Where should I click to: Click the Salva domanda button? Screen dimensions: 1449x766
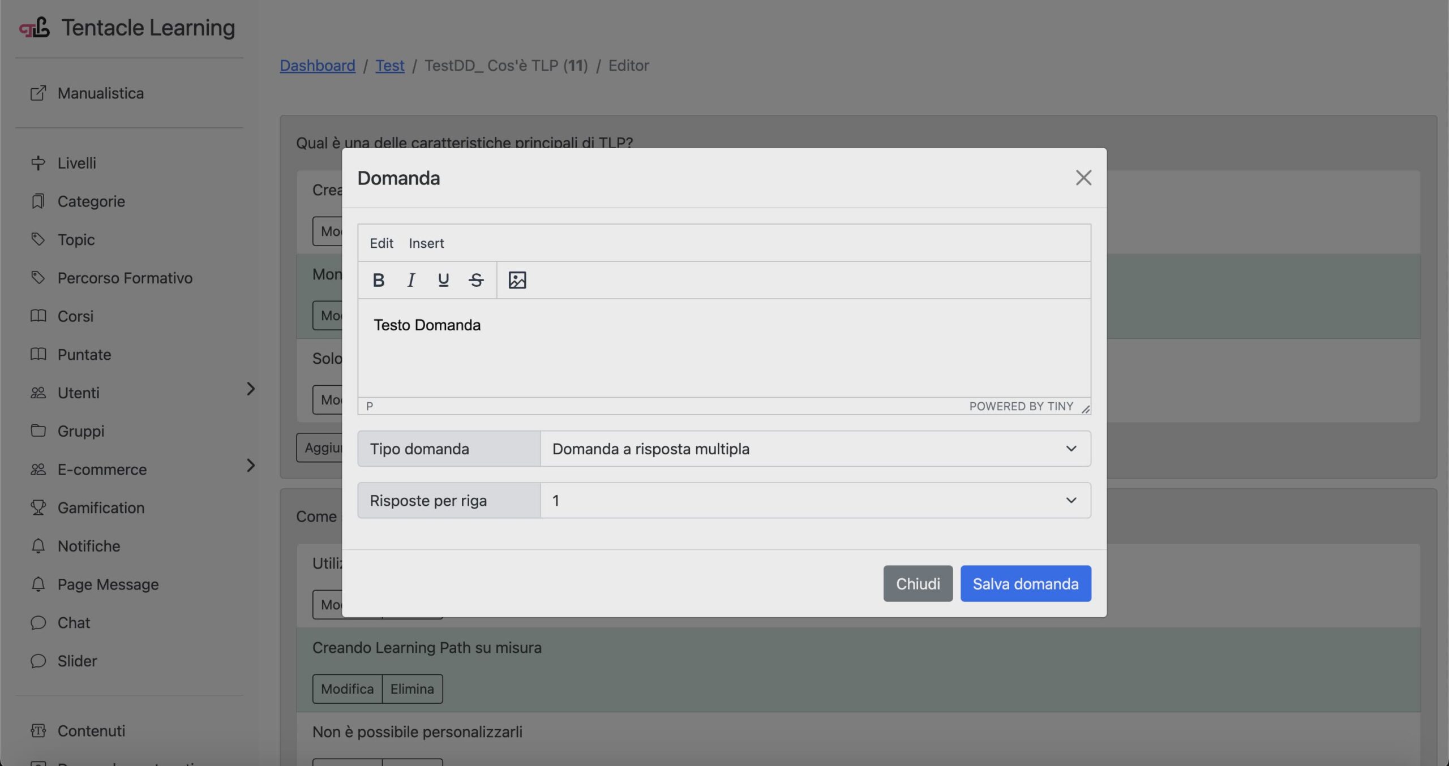1025,583
